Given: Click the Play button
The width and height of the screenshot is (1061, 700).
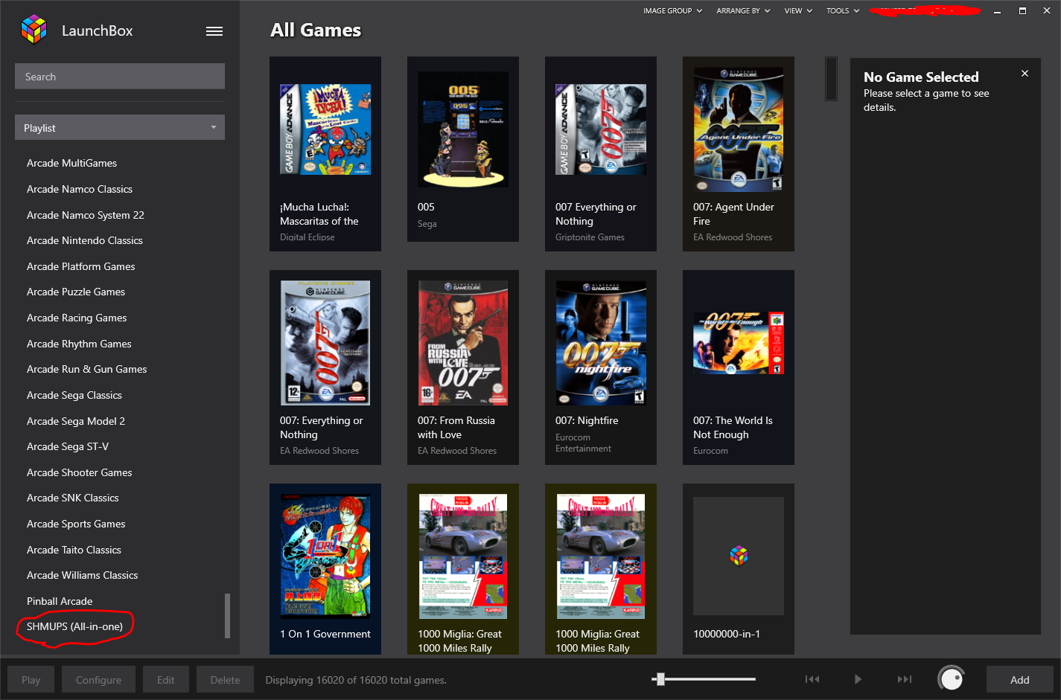Looking at the screenshot, I should [x=31, y=680].
